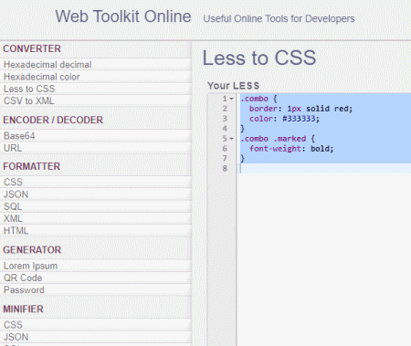Screen dimensions: 411x346
Task: Collapse the code fold arrow on line 1
Action: (231, 99)
